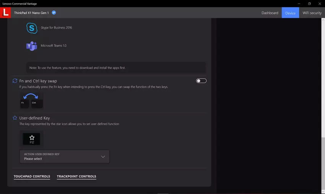
Task: Click the User-defined Key star icon
Action: click(15, 118)
